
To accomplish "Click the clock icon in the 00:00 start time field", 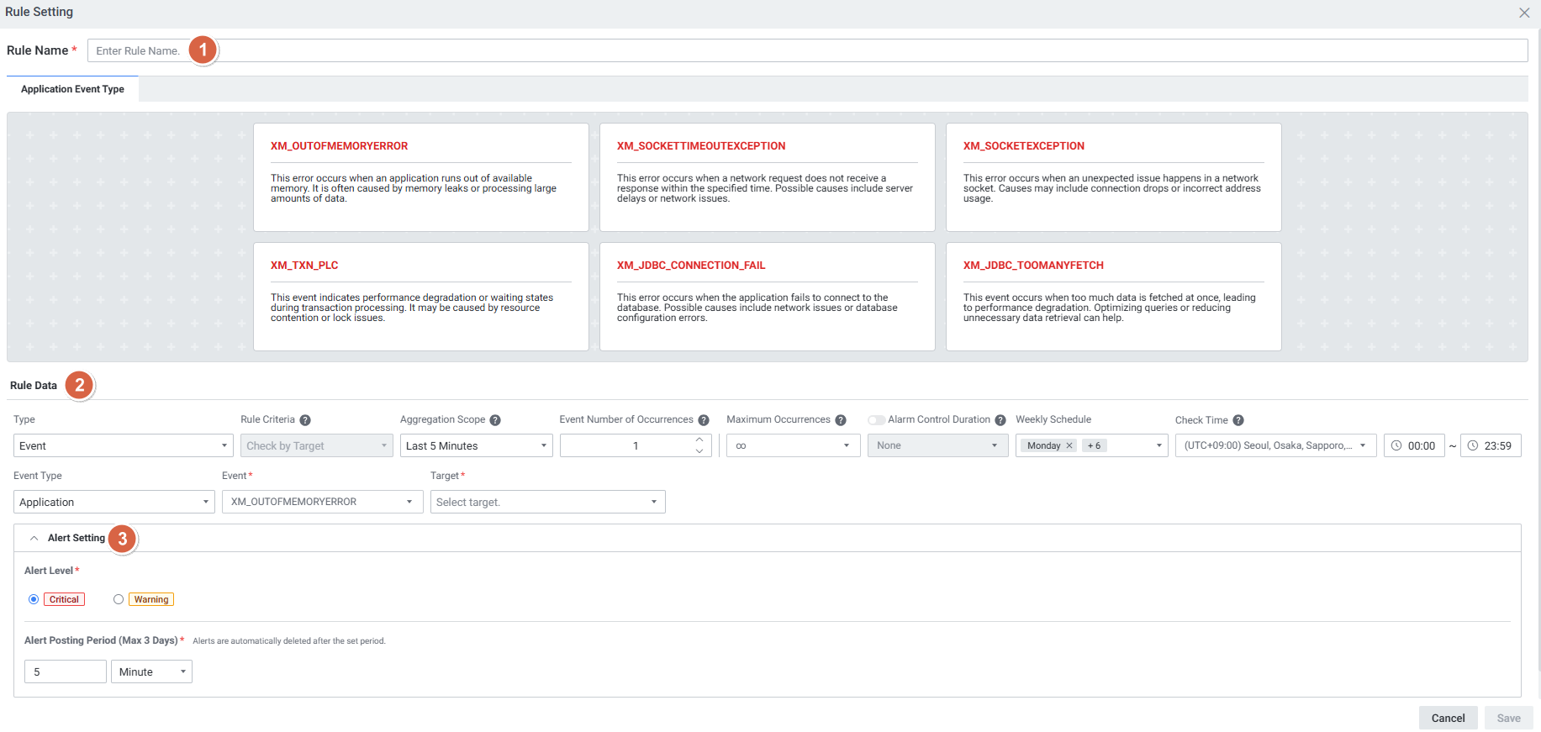I will click(1396, 445).
